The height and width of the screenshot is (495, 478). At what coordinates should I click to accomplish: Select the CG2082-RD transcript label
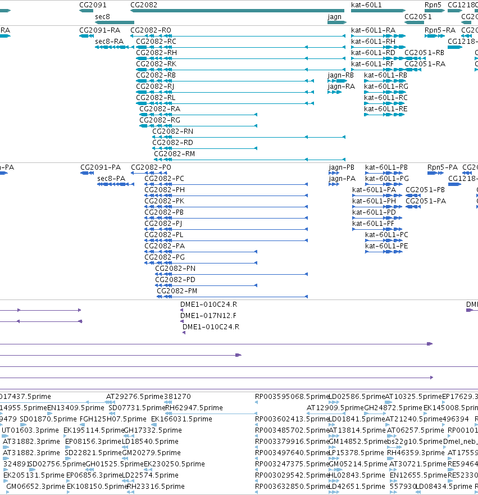172,142
